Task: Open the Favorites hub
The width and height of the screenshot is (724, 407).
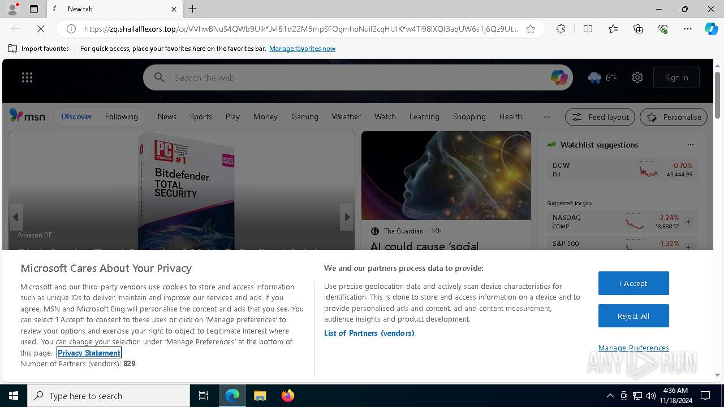Action: pos(613,29)
